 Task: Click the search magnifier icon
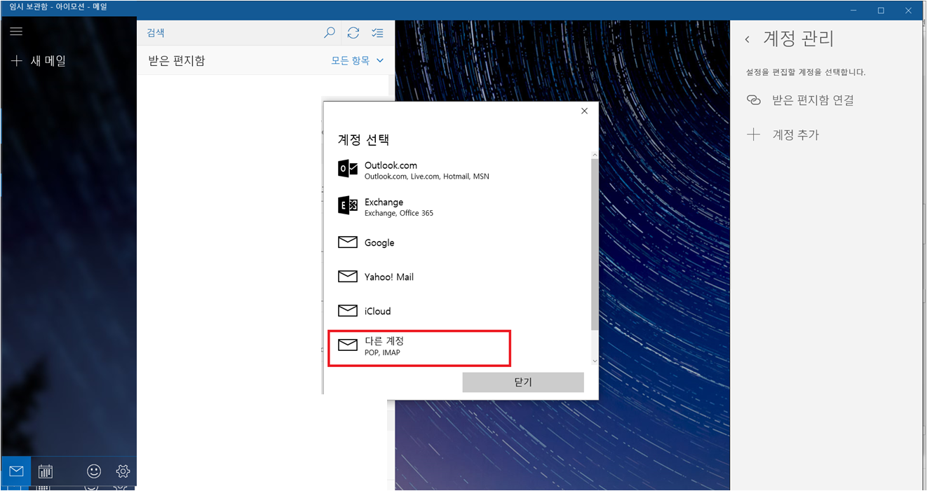pyautogui.click(x=330, y=33)
